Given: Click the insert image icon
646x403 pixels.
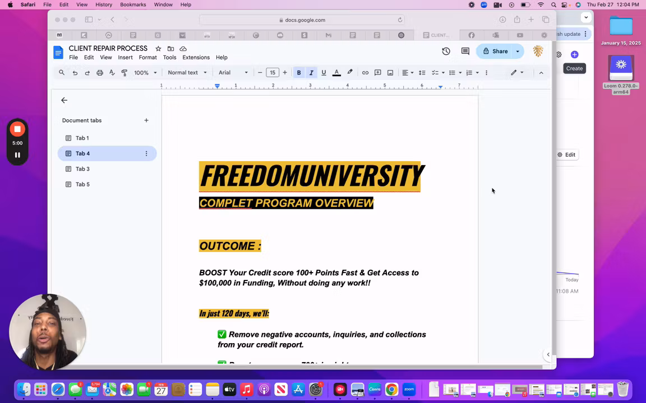Looking at the screenshot, I should 390,73.
